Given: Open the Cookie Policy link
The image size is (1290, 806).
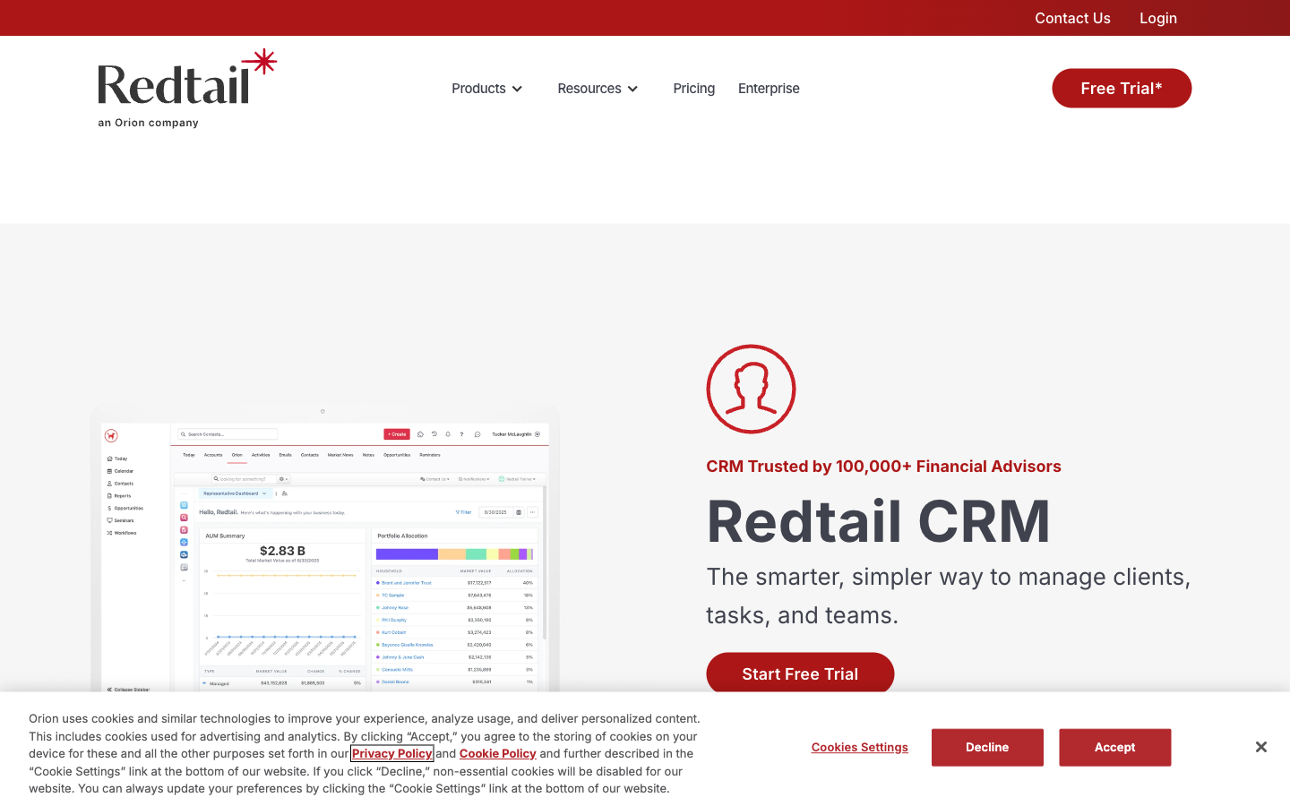Looking at the screenshot, I should coord(497,754).
